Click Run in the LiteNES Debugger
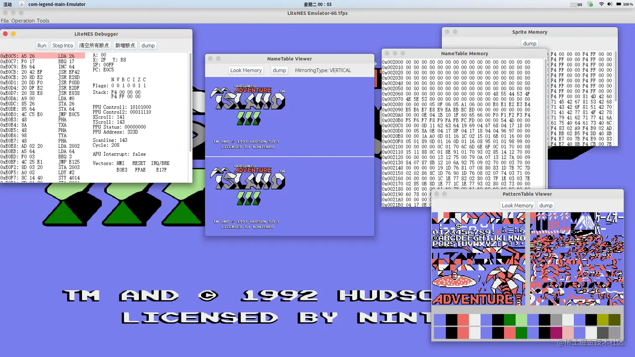This screenshot has height=357, width=635. pos(42,45)
